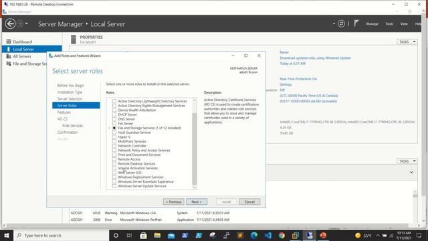The width and height of the screenshot is (428, 241).
Task: Open the top TASKS dropdown in Properties
Action: click(407, 42)
